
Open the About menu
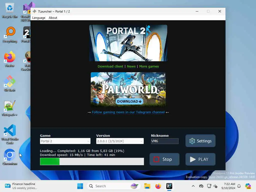53,18
